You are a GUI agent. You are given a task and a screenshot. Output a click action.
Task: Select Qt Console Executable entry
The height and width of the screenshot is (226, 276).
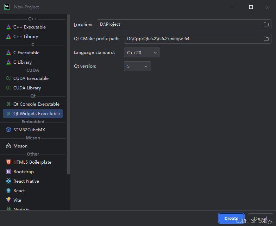click(33, 104)
